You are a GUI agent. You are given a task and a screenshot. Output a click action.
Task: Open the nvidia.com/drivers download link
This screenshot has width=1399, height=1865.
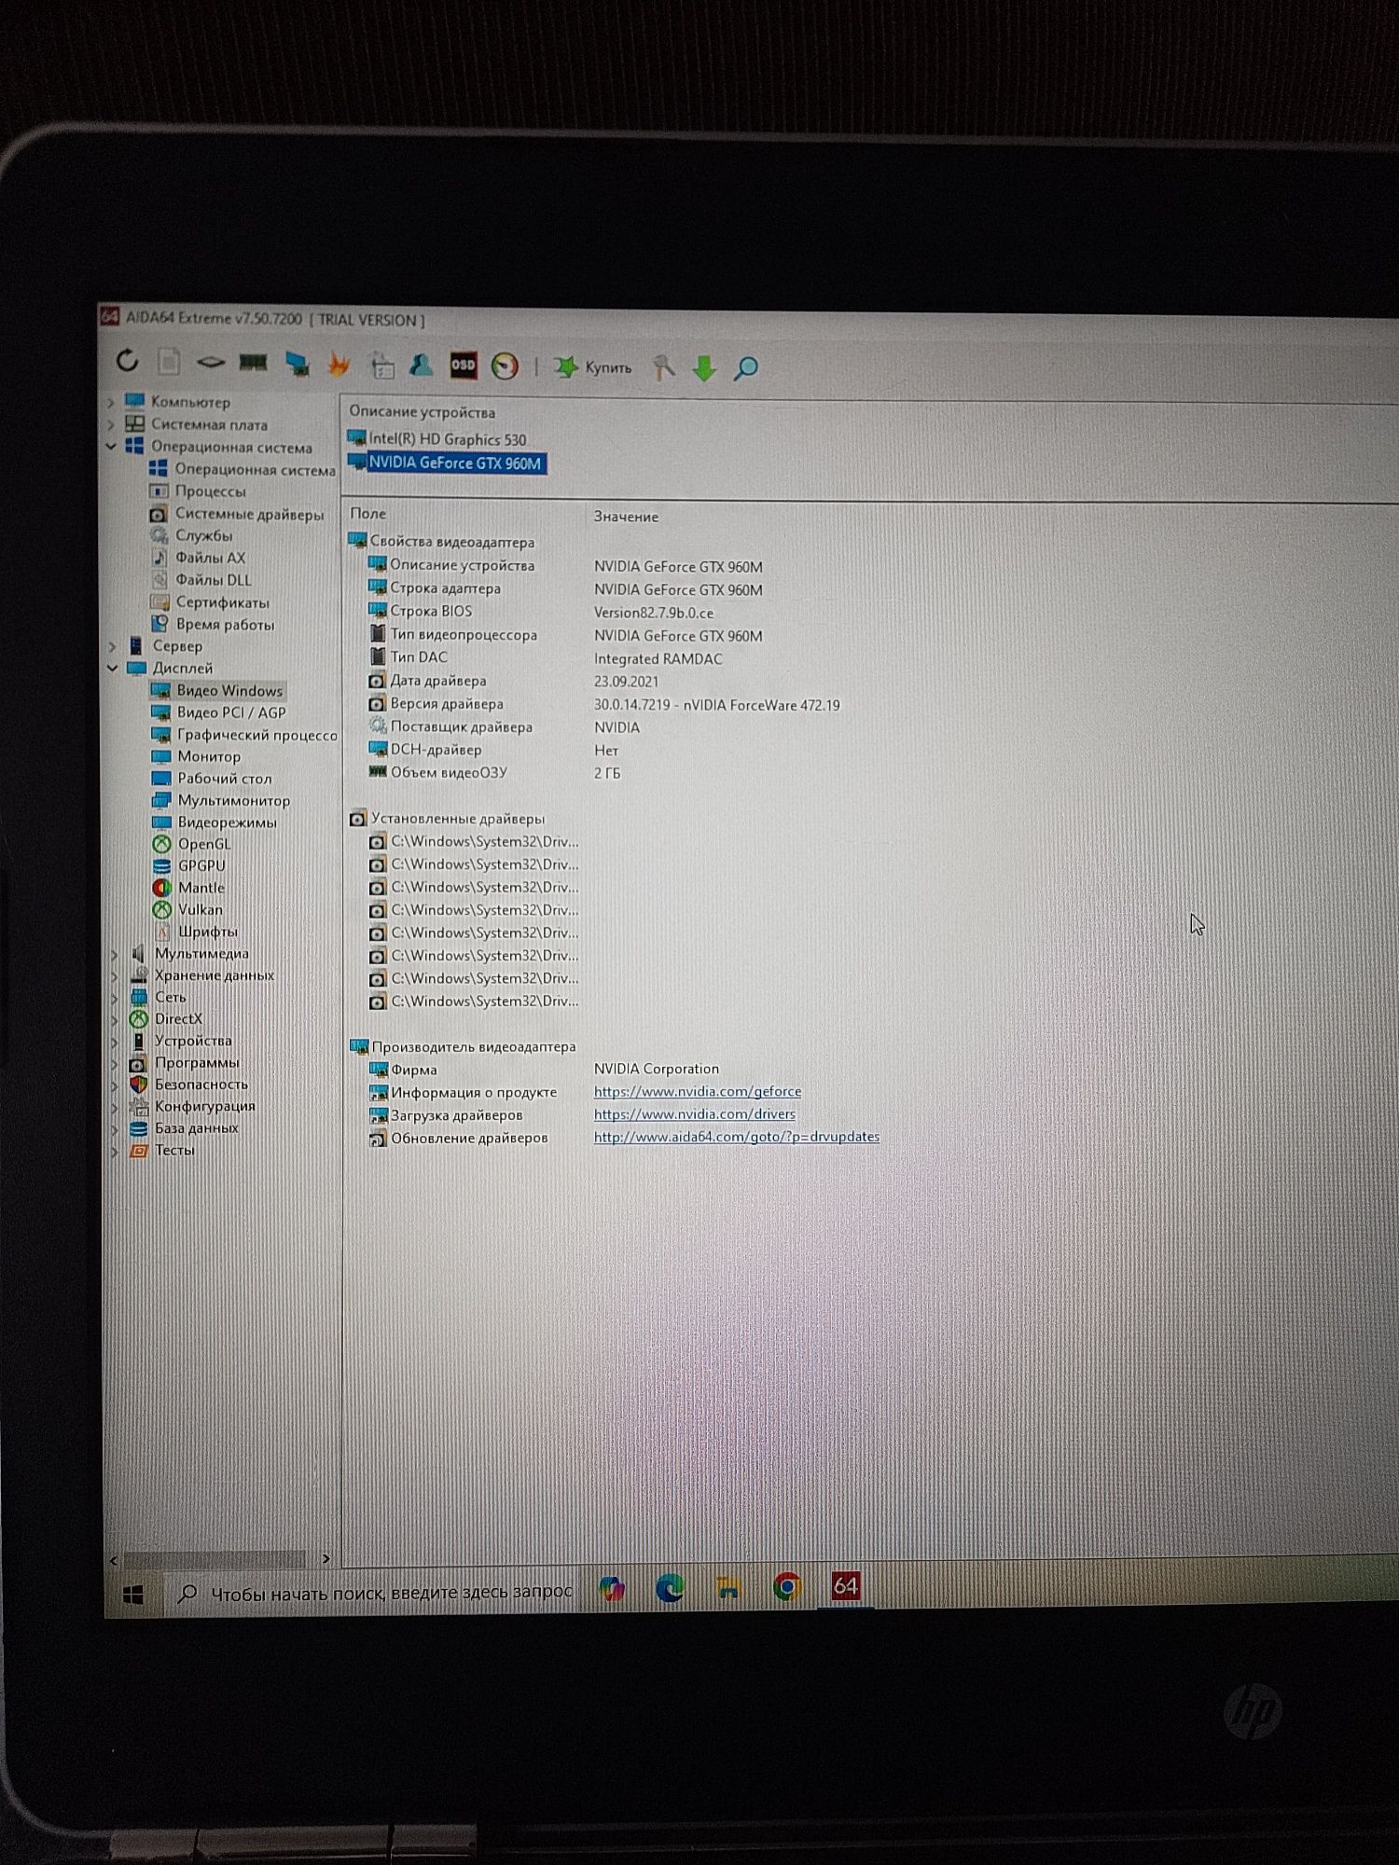coord(695,1114)
